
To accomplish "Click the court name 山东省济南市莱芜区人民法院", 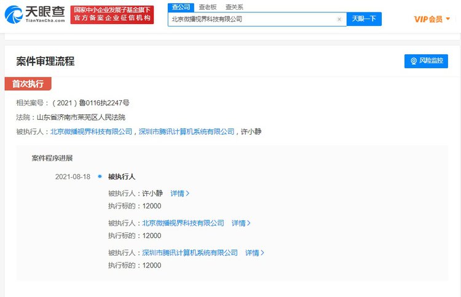I will coord(81,117).
